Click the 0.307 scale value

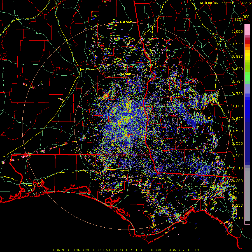[x=237, y=193]
